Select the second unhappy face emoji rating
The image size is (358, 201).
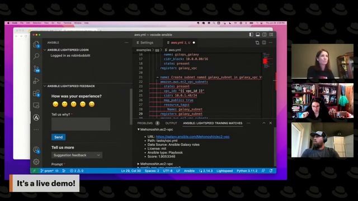65,104
